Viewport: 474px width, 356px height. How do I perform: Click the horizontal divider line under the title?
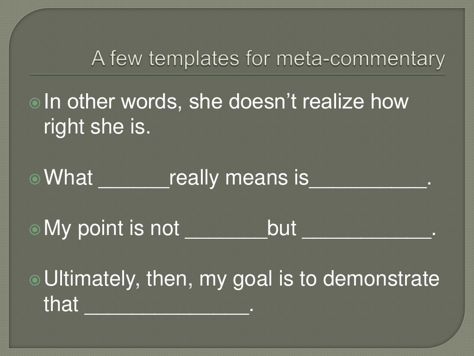[237, 74]
